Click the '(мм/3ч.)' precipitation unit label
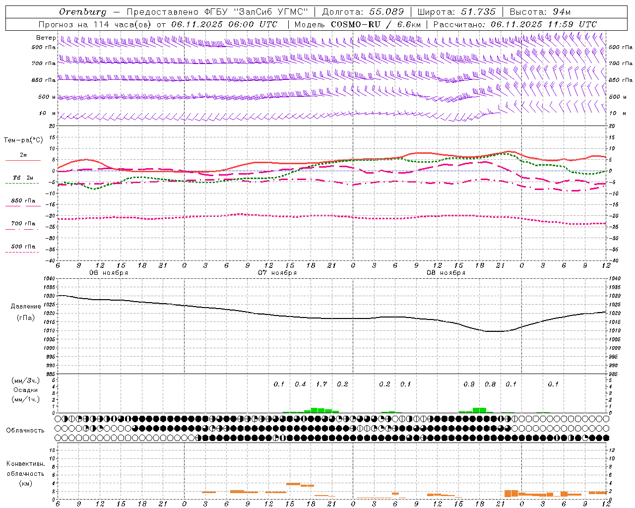This screenshot has height=508, width=635. click(x=26, y=381)
